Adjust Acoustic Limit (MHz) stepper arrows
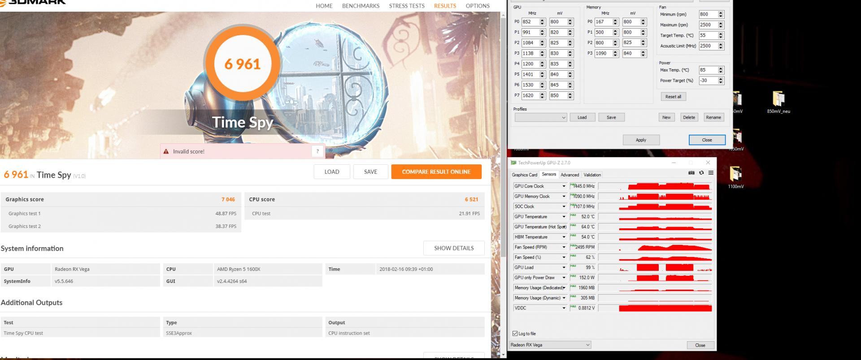 tap(721, 46)
